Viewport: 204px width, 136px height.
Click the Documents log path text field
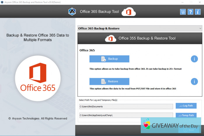(126, 107)
